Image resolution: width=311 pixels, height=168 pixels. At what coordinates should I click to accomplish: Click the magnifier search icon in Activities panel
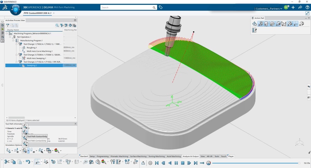tap(57, 25)
